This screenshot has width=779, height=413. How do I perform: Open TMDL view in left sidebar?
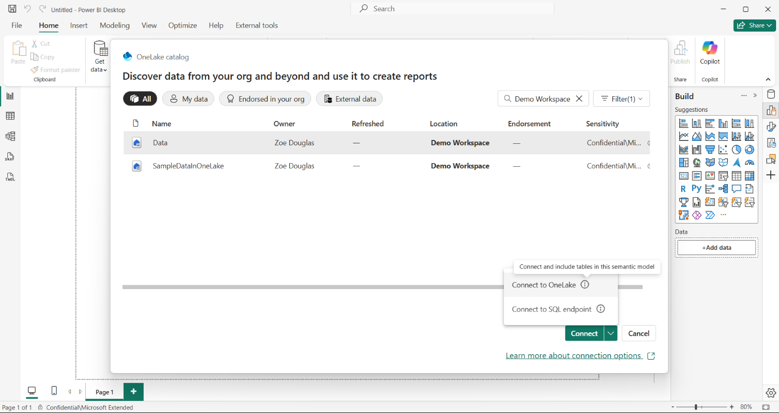10,177
